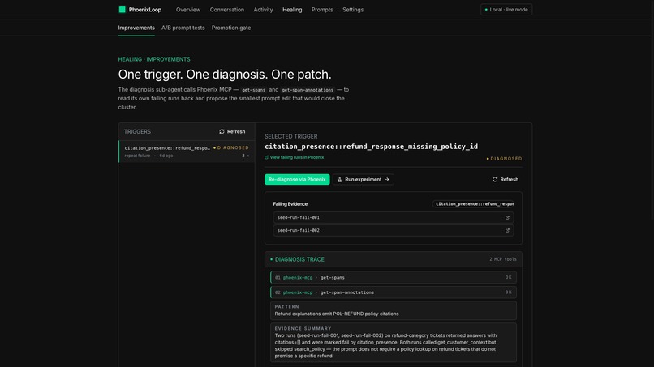Open the Healing nav item
The image size is (654, 367).
pyautogui.click(x=292, y=10)
